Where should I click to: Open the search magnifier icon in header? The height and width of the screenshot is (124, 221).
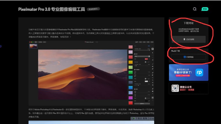(194, 9)
